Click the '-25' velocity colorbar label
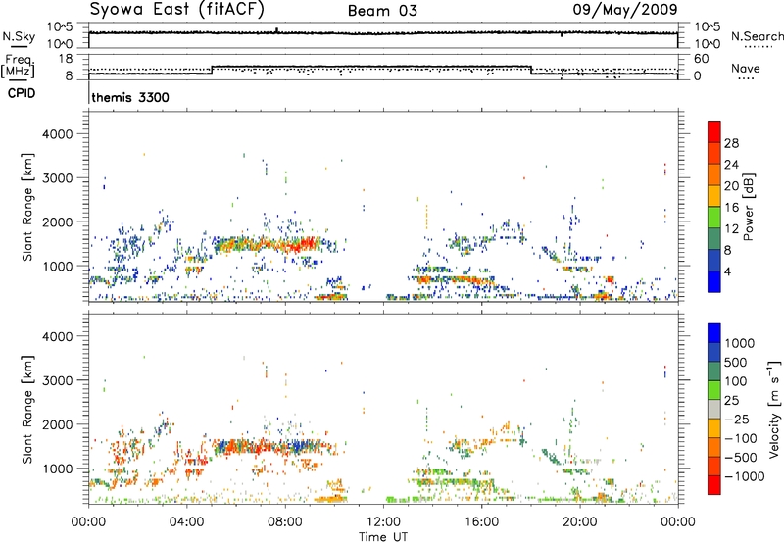784x543 pixels. point(737,420)
